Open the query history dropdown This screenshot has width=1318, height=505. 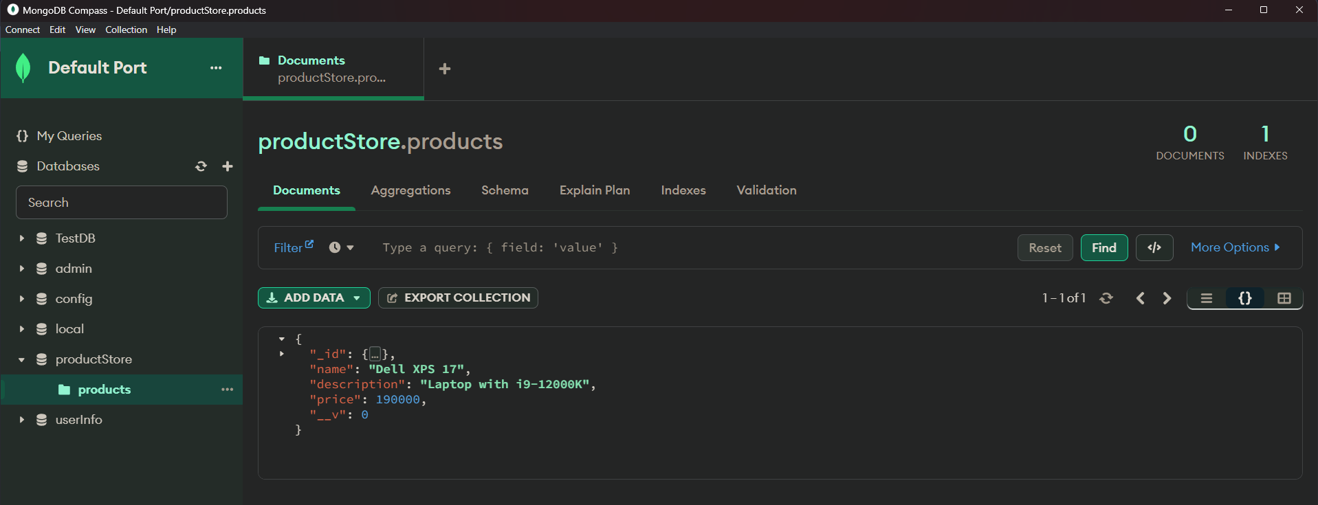[x=341, y=247]
